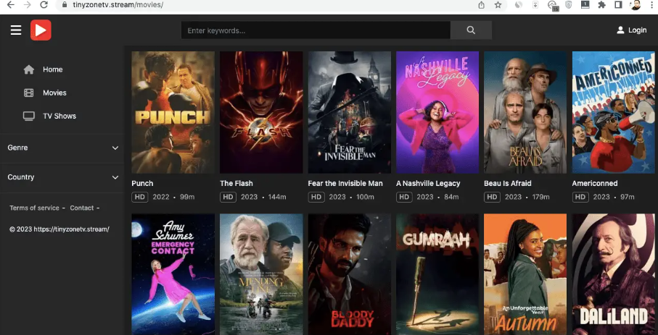Click the TV Shows monitor icon
Image resolution: width=658 pixels, height=335 pixels.
point(29,116)
